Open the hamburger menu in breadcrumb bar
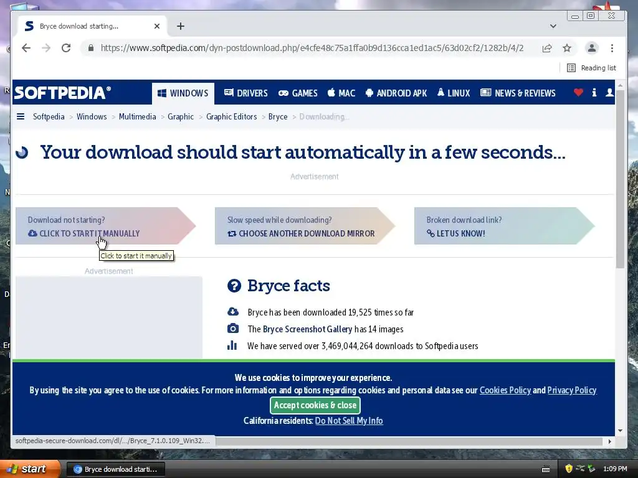 [21, 116]
